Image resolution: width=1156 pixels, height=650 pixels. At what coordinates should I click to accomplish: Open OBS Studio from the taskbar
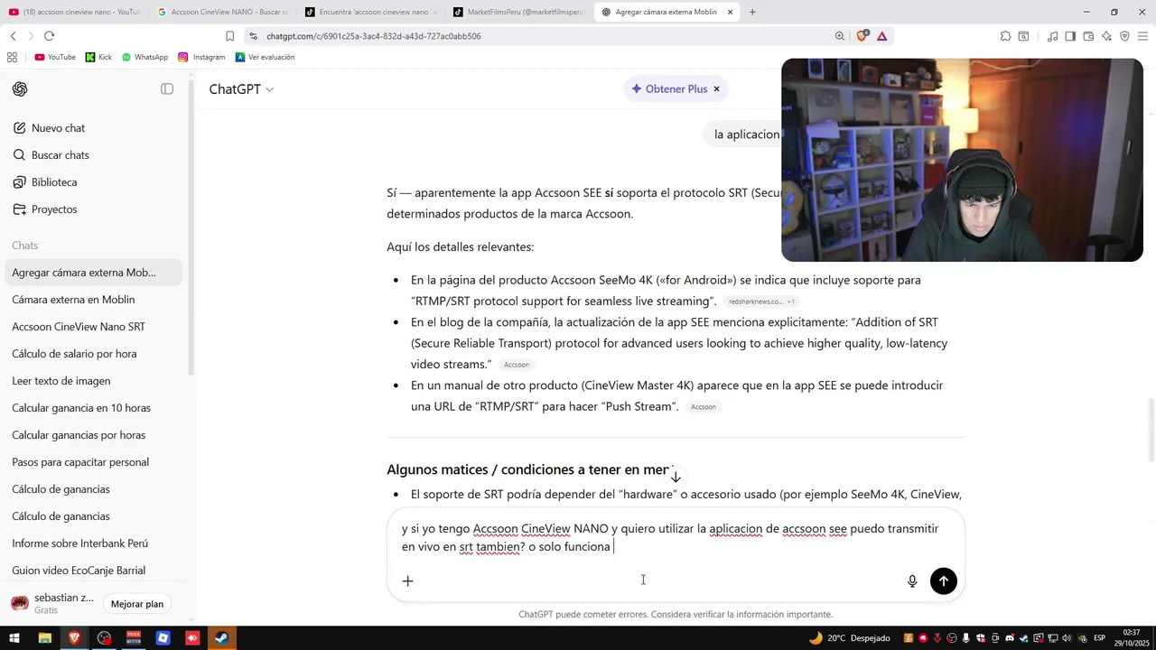click(104, 638)
